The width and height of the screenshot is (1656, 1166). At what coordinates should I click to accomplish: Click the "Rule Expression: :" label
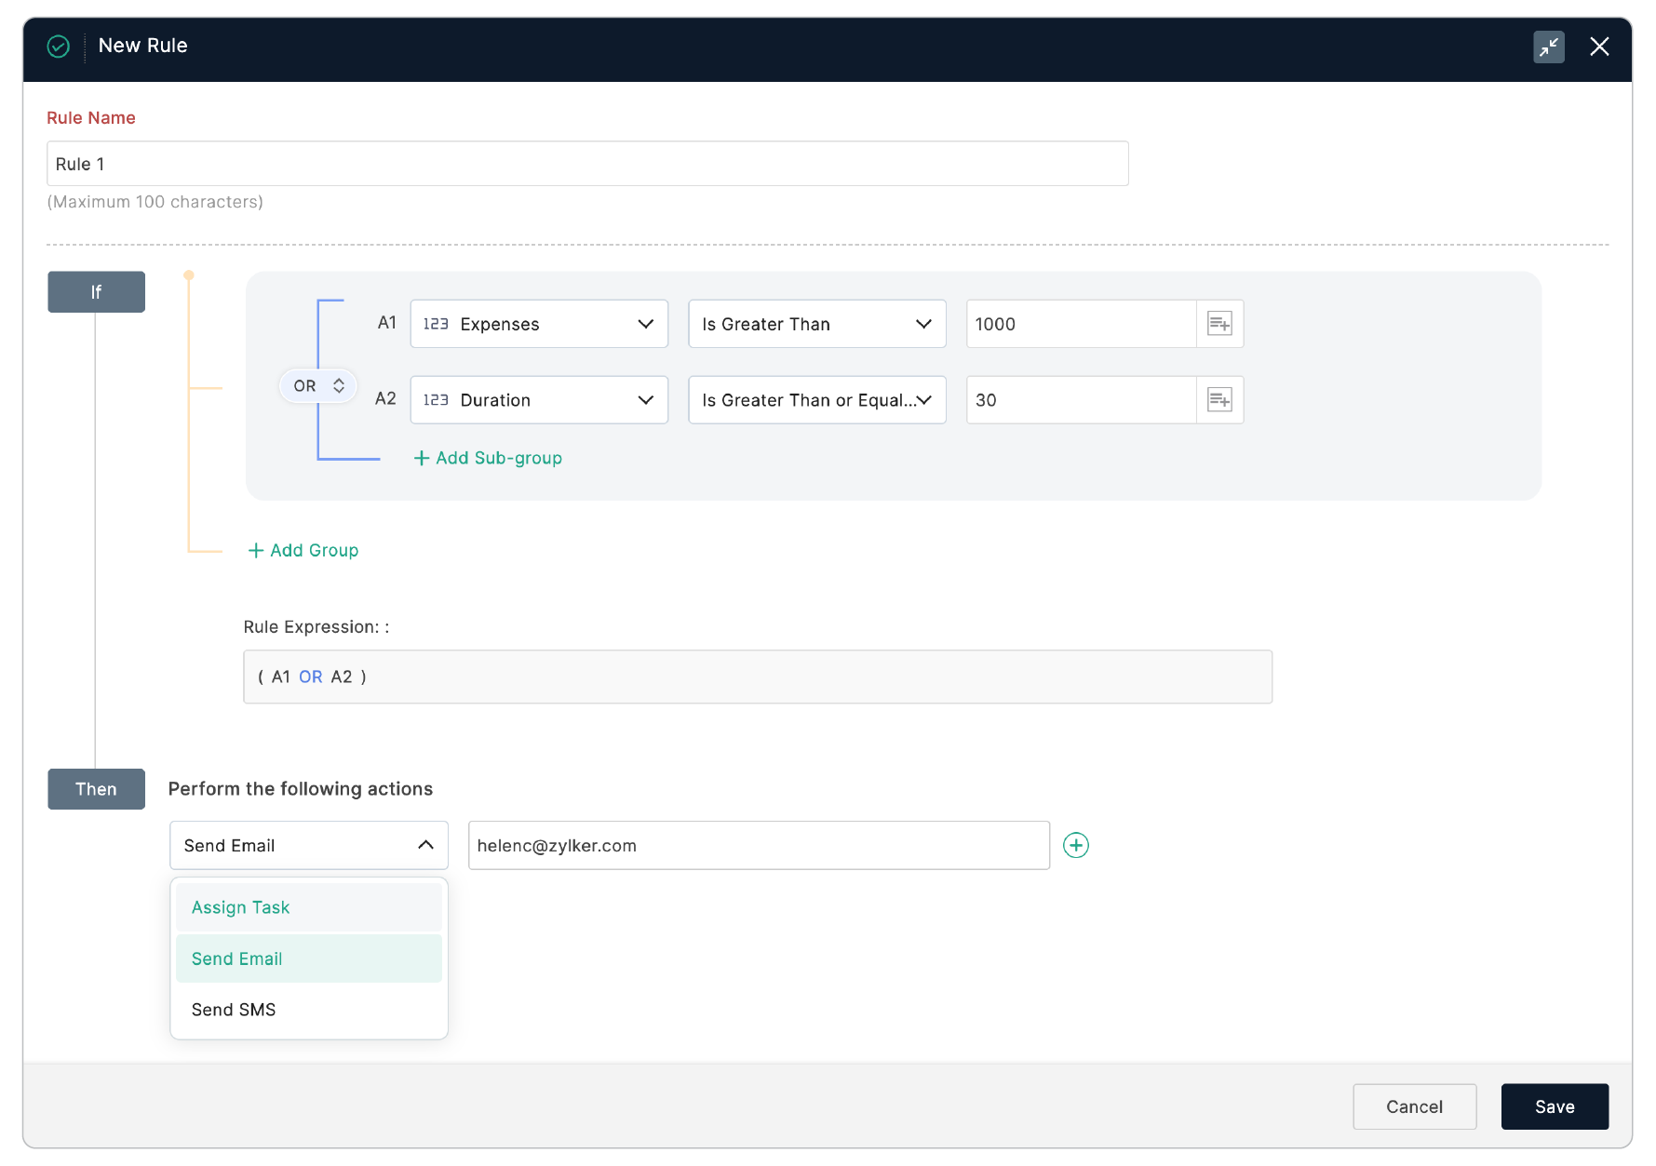pos(316,627)
